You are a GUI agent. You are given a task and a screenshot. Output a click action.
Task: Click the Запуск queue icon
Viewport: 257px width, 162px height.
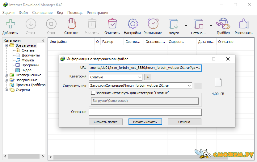(x=173, y=24)
